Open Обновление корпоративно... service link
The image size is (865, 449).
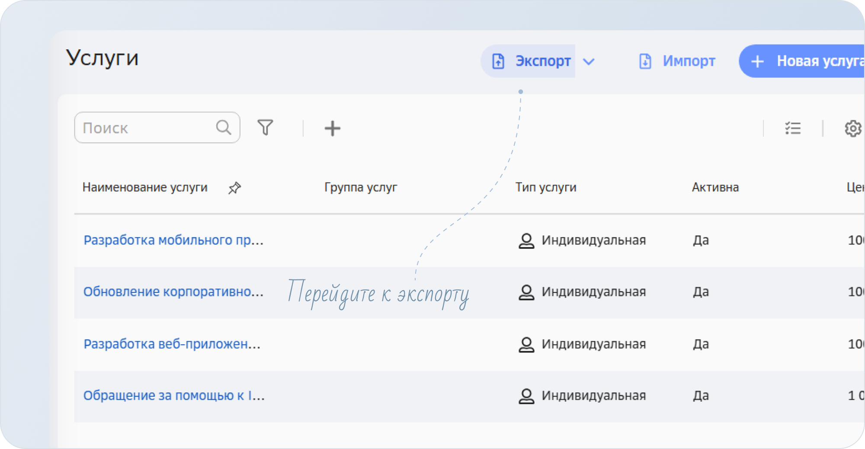point(173,292)
